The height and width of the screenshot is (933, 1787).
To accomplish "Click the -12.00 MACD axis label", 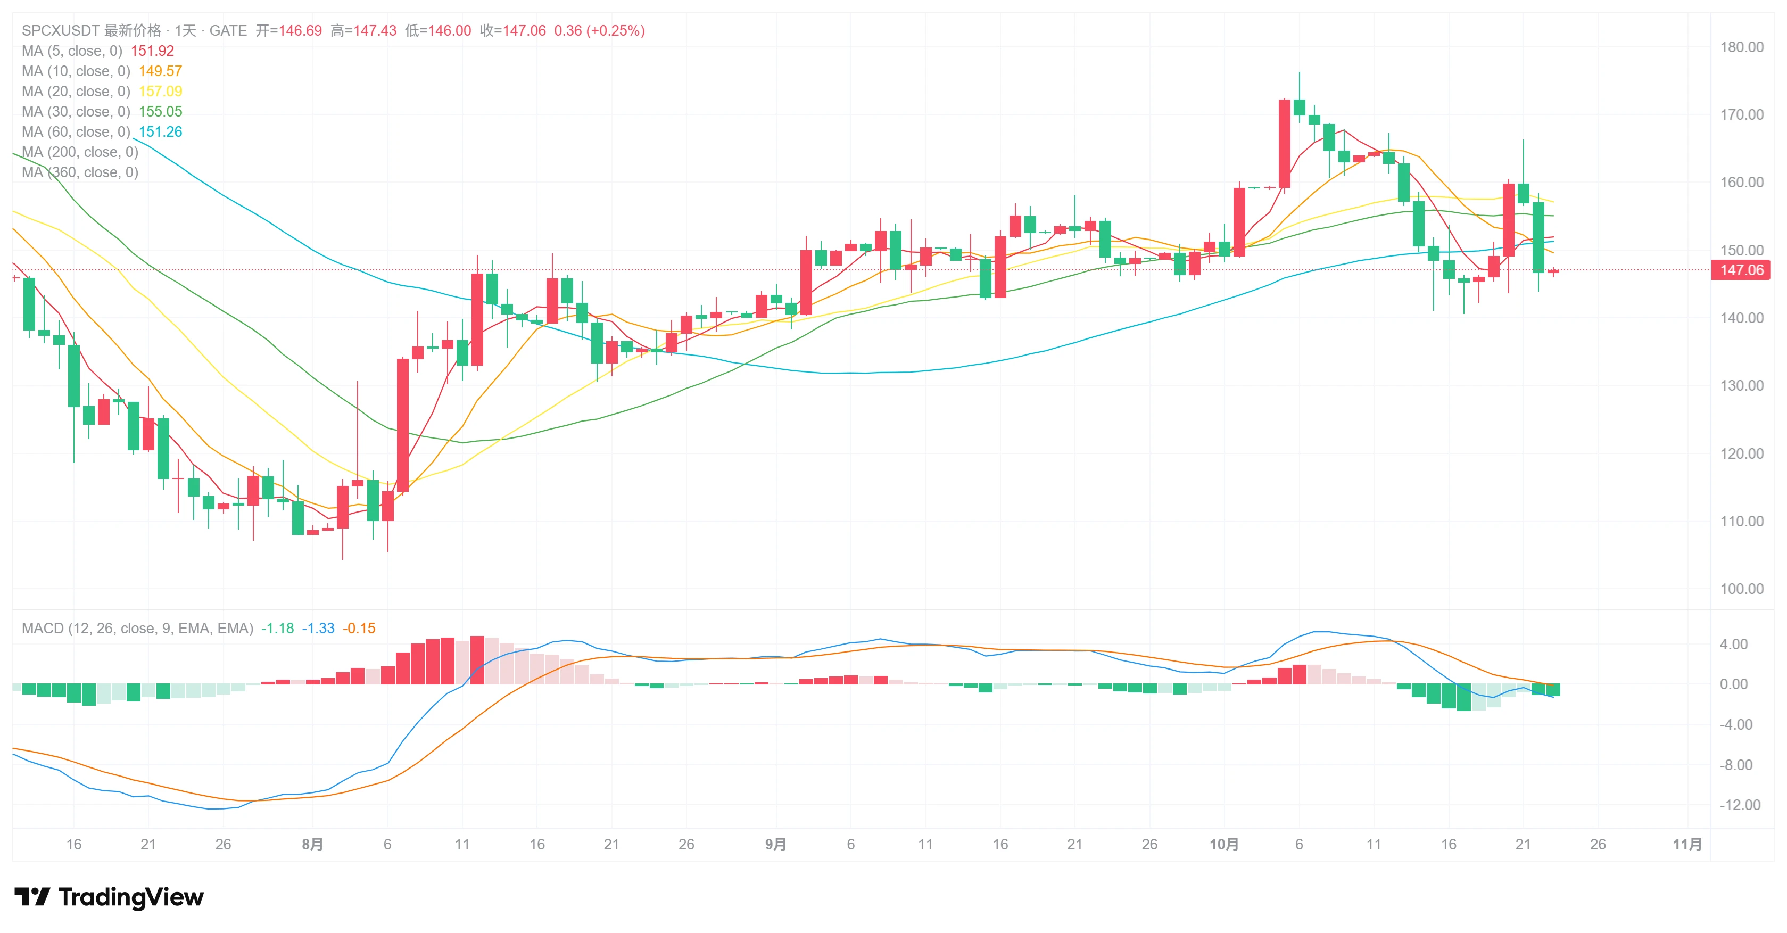I will [1739, 805].
